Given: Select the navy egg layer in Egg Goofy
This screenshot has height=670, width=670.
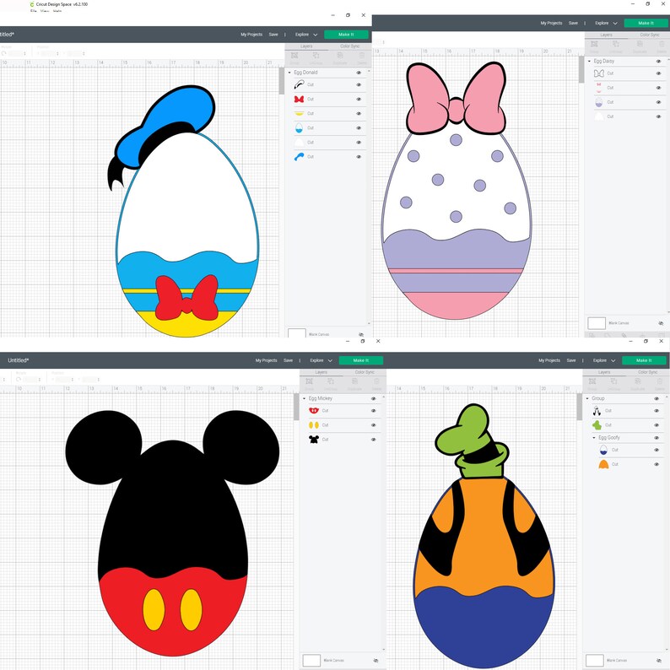Looking at the screenshot, I should 603,450.
